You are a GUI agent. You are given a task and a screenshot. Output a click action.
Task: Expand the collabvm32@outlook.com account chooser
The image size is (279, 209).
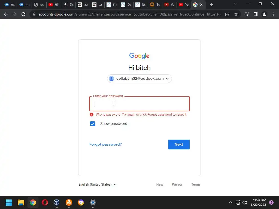[x=139, y=79]
